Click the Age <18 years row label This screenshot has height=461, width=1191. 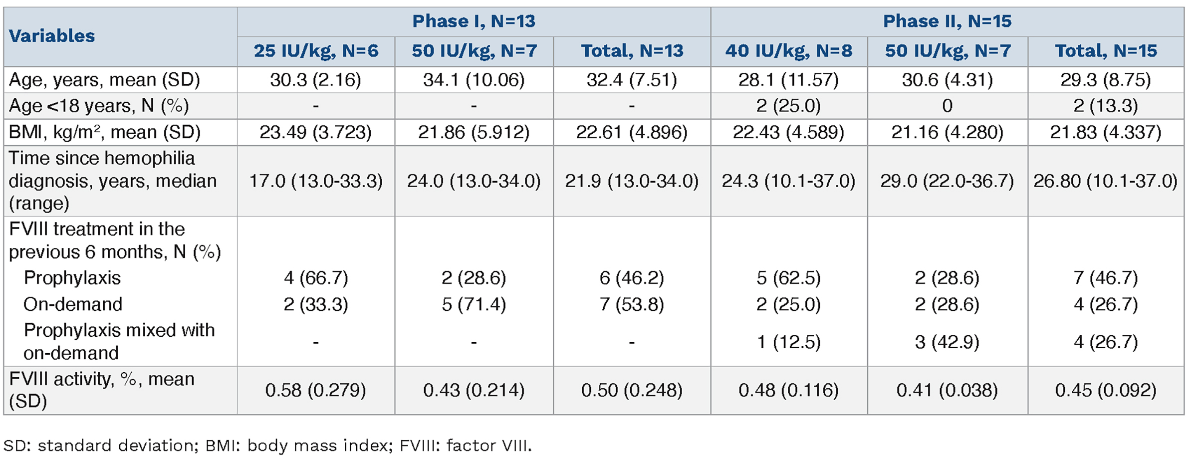coord(99,106)
